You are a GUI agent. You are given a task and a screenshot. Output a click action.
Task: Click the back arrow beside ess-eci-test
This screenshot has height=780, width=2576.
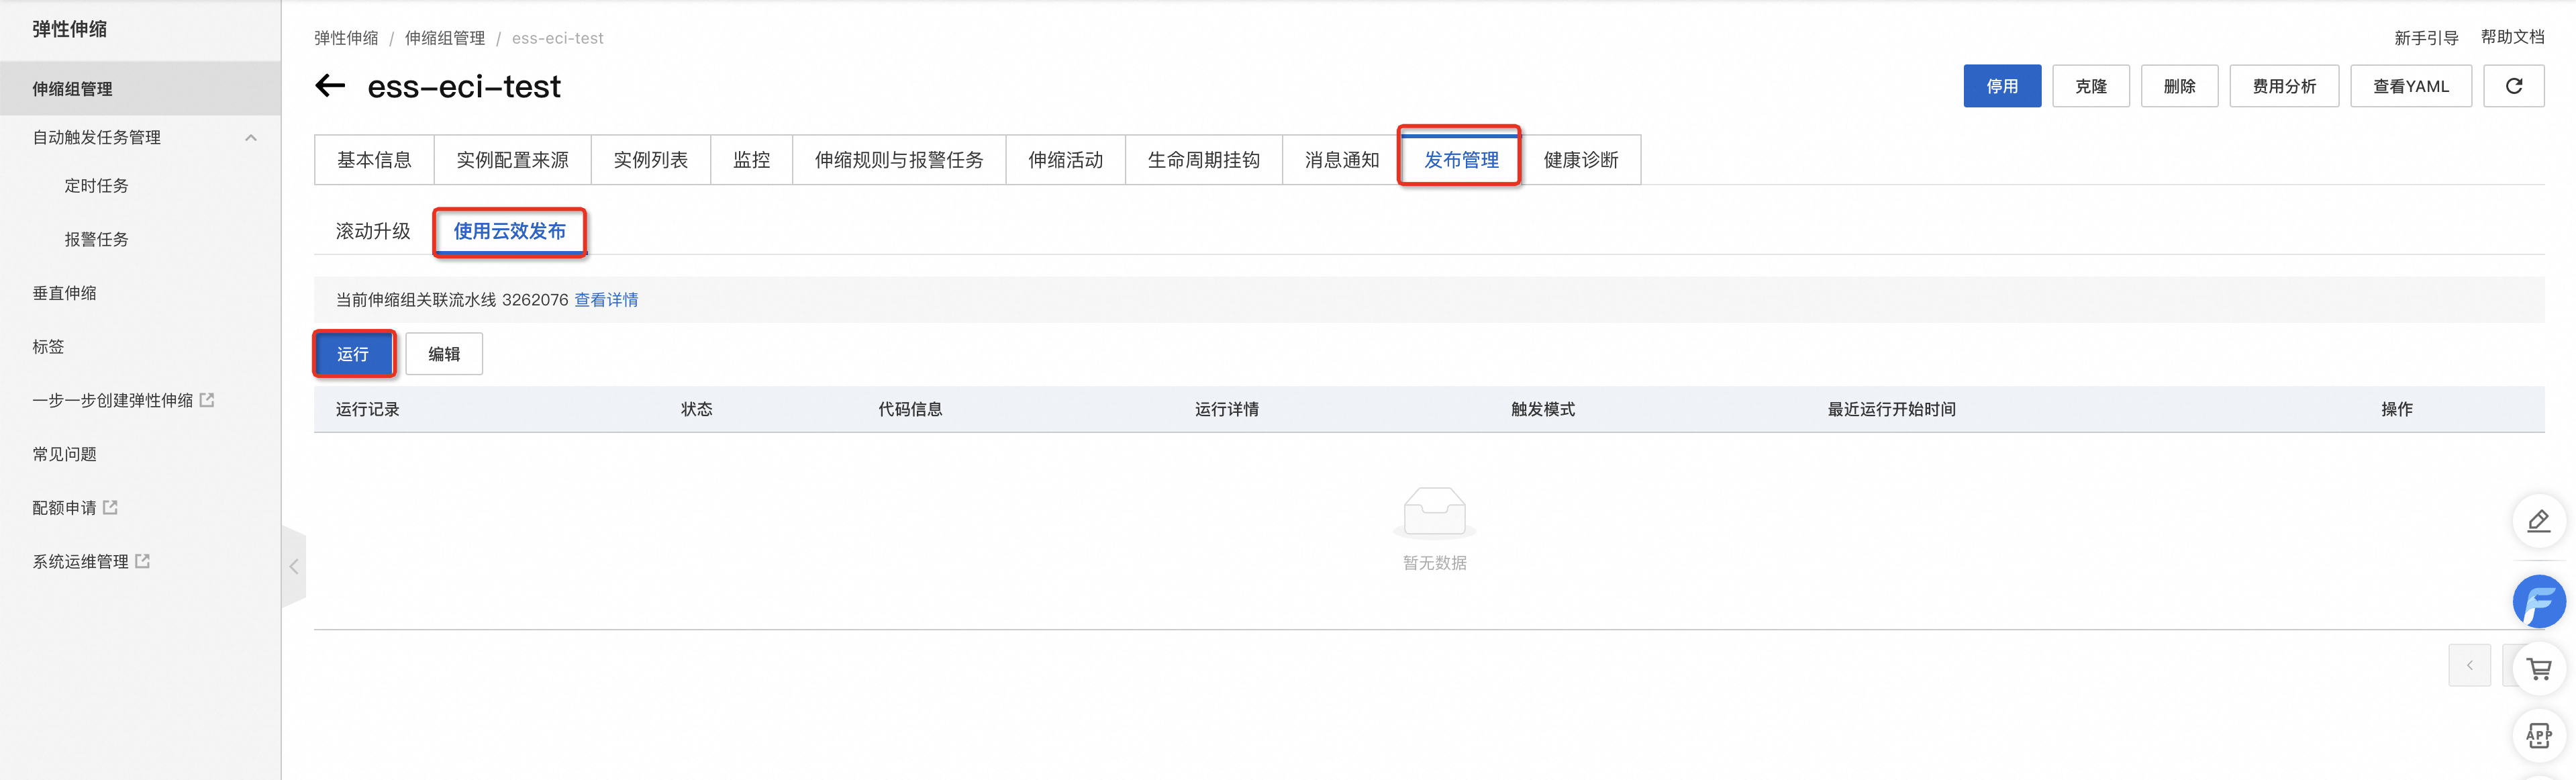click(x=330, y=86)
